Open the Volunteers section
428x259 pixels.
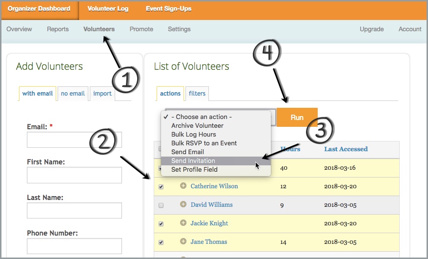coord(99,29)
